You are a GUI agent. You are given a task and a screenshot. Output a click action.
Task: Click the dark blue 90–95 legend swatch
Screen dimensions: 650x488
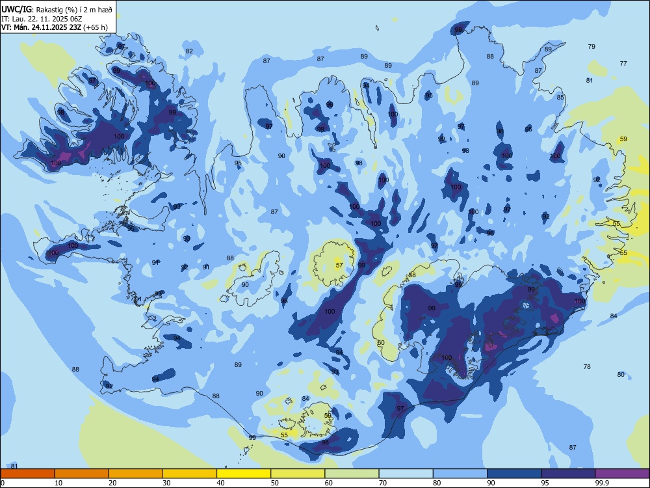click(x=514, y=474)
